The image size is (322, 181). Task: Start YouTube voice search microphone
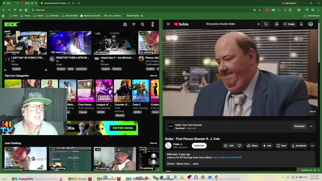point(276,24)
